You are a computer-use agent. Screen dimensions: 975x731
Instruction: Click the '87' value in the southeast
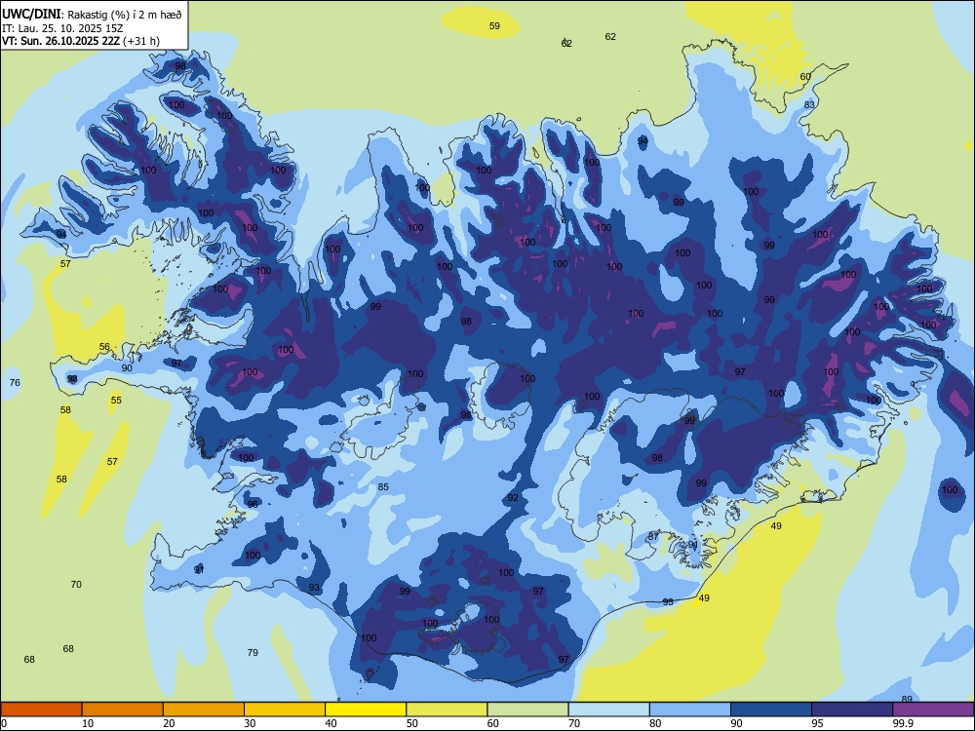653,536
